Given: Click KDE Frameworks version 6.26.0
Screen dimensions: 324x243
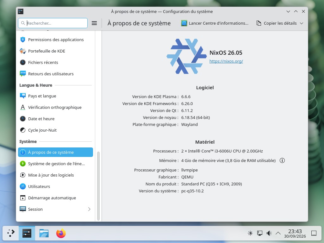Looking at the screenshot, I should point(187,104).
